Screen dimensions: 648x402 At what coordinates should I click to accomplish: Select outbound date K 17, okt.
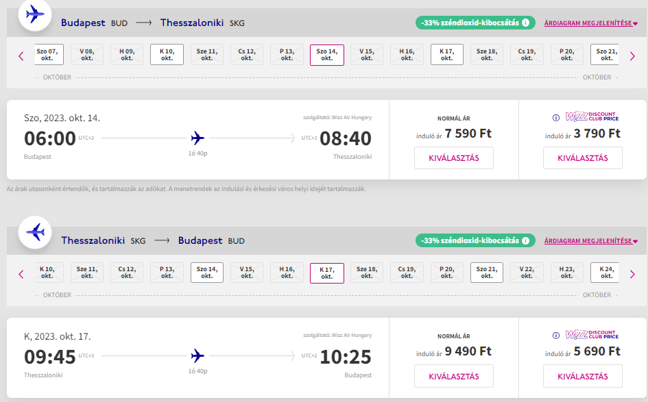(x=447, y=54)
